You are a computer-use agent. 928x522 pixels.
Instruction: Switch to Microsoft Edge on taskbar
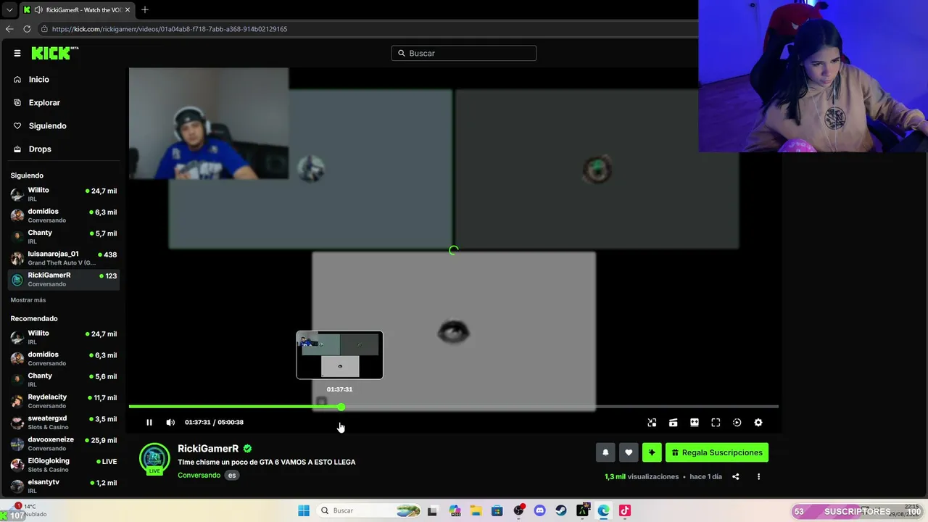[603, 511]
